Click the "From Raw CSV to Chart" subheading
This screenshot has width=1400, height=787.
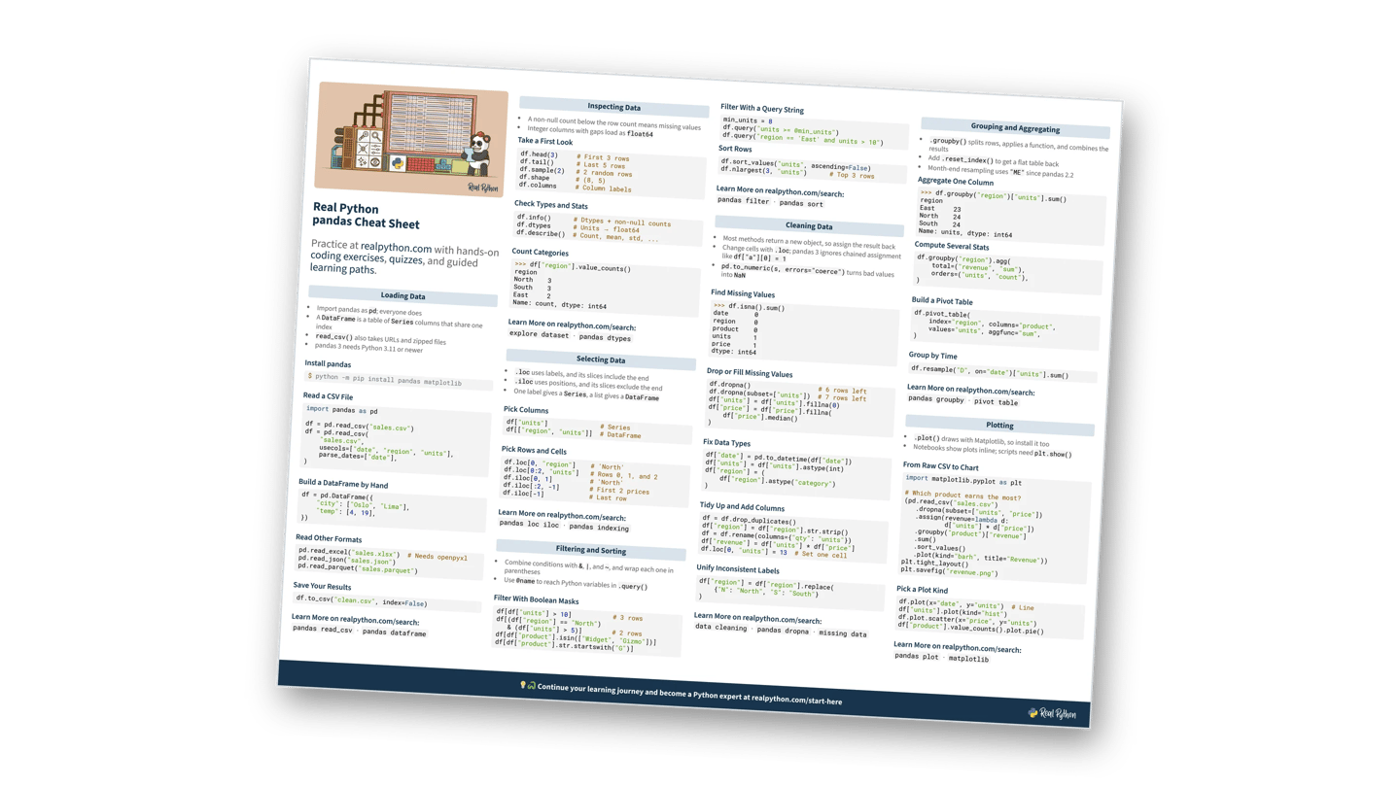coord(941,466)
